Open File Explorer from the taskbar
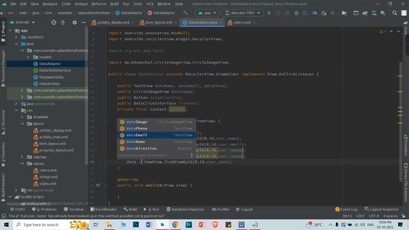Screen dimensions: 409x230 [x=109, y=224]
